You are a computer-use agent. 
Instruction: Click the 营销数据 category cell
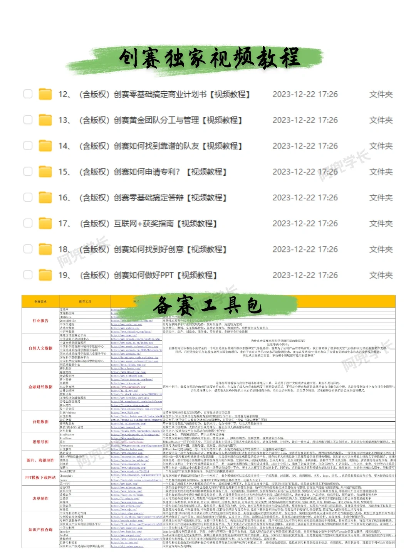(40, 422)
